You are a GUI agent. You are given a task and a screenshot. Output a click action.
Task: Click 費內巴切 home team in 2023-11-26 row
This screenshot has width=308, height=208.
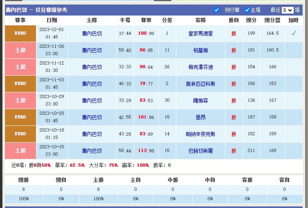[x=92, y=50]
